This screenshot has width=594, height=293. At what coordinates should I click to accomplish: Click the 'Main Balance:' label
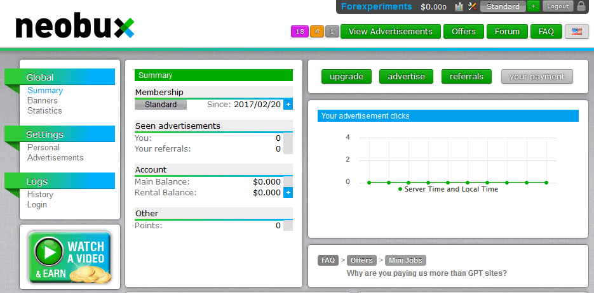pyautogui.click(x=162, y=182)
